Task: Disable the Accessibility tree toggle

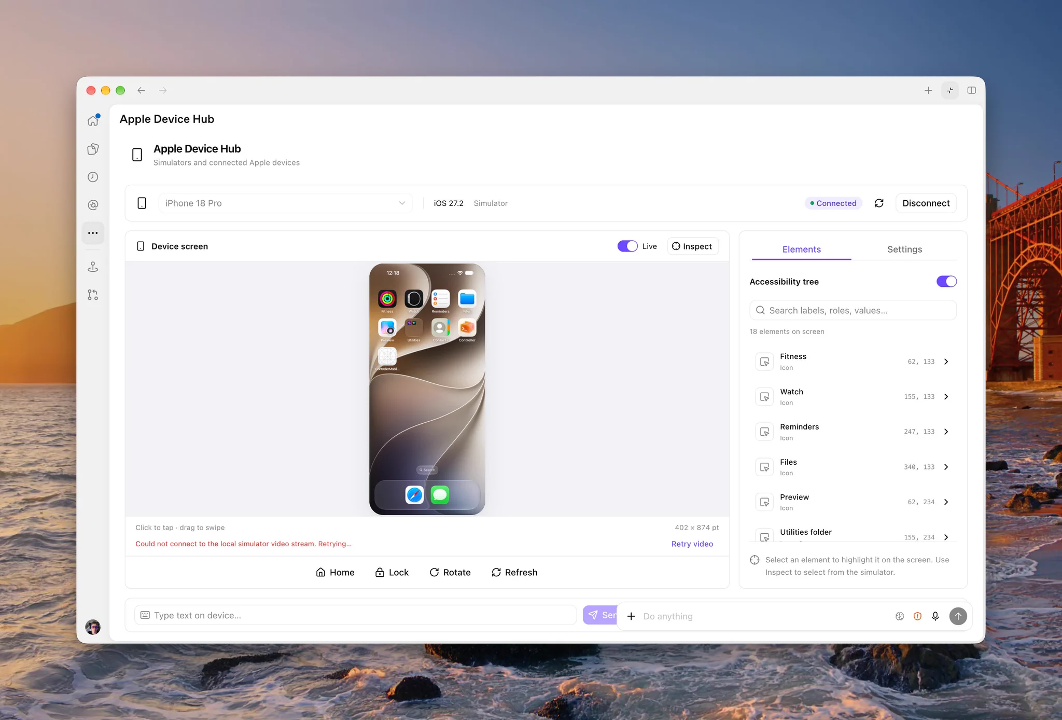Action: 946,281
